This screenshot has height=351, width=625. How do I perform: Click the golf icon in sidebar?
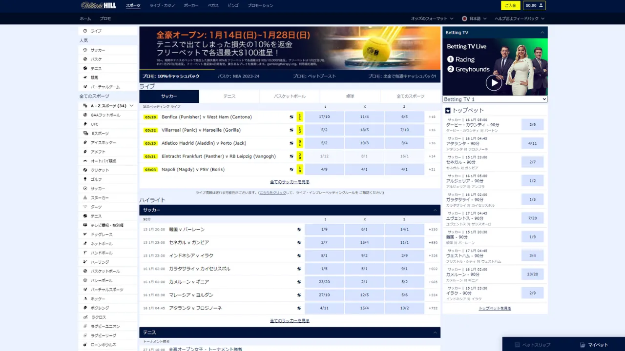(85, 179)
